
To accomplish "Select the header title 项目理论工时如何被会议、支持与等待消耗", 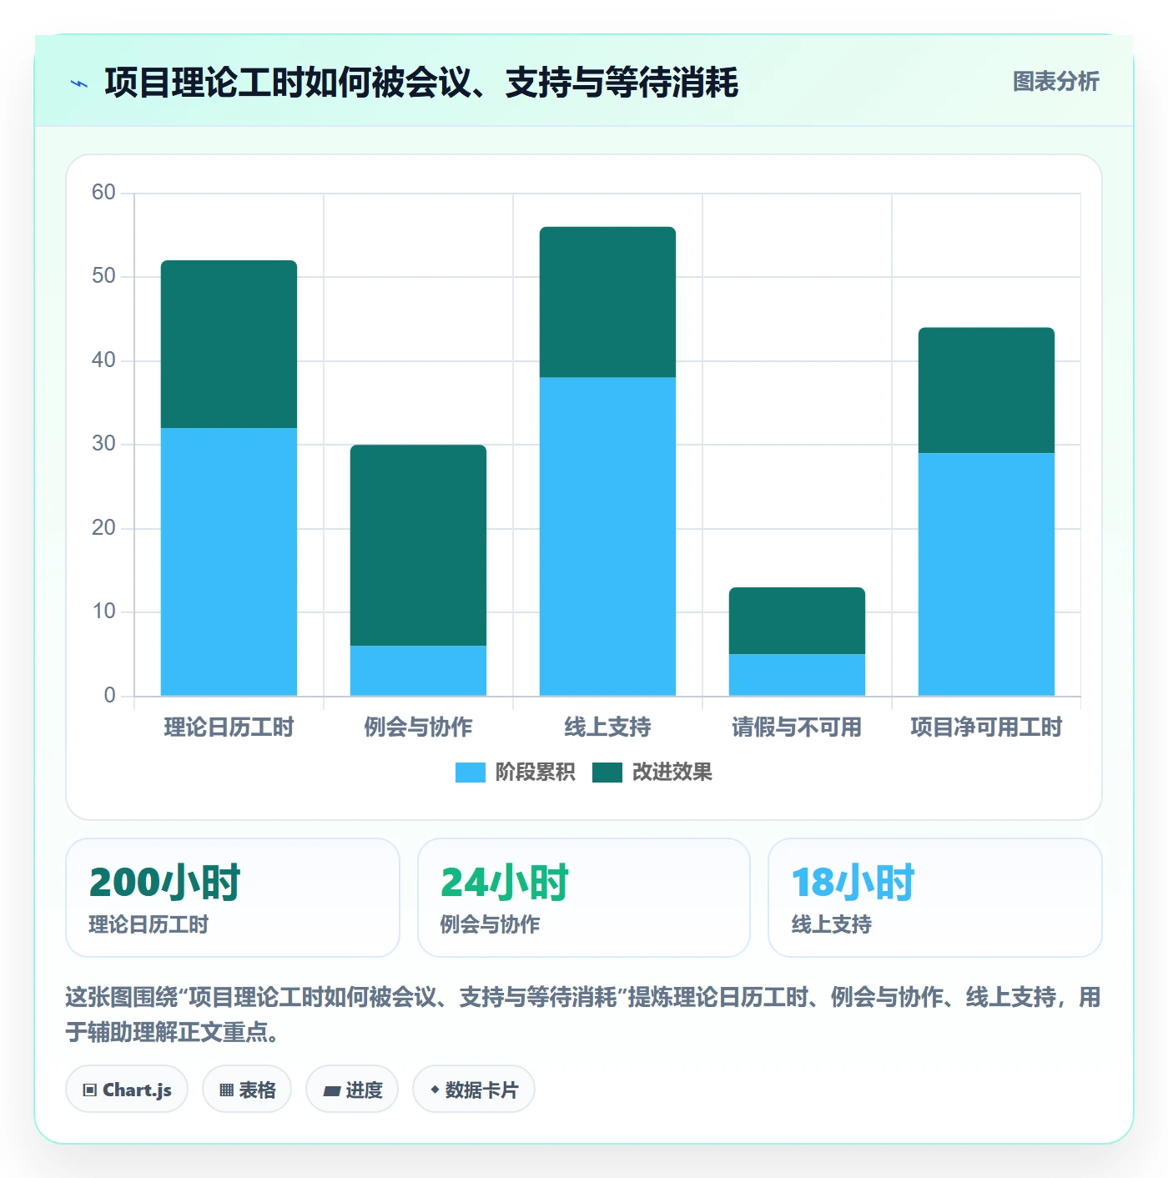I will 421,83.
